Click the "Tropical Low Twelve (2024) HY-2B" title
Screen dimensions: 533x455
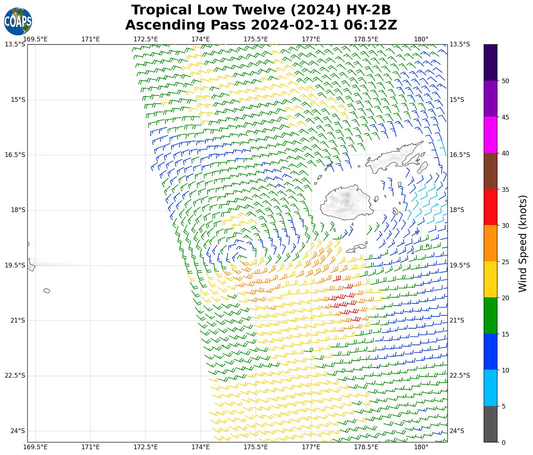pyautogui.click(x=261, y=10)
